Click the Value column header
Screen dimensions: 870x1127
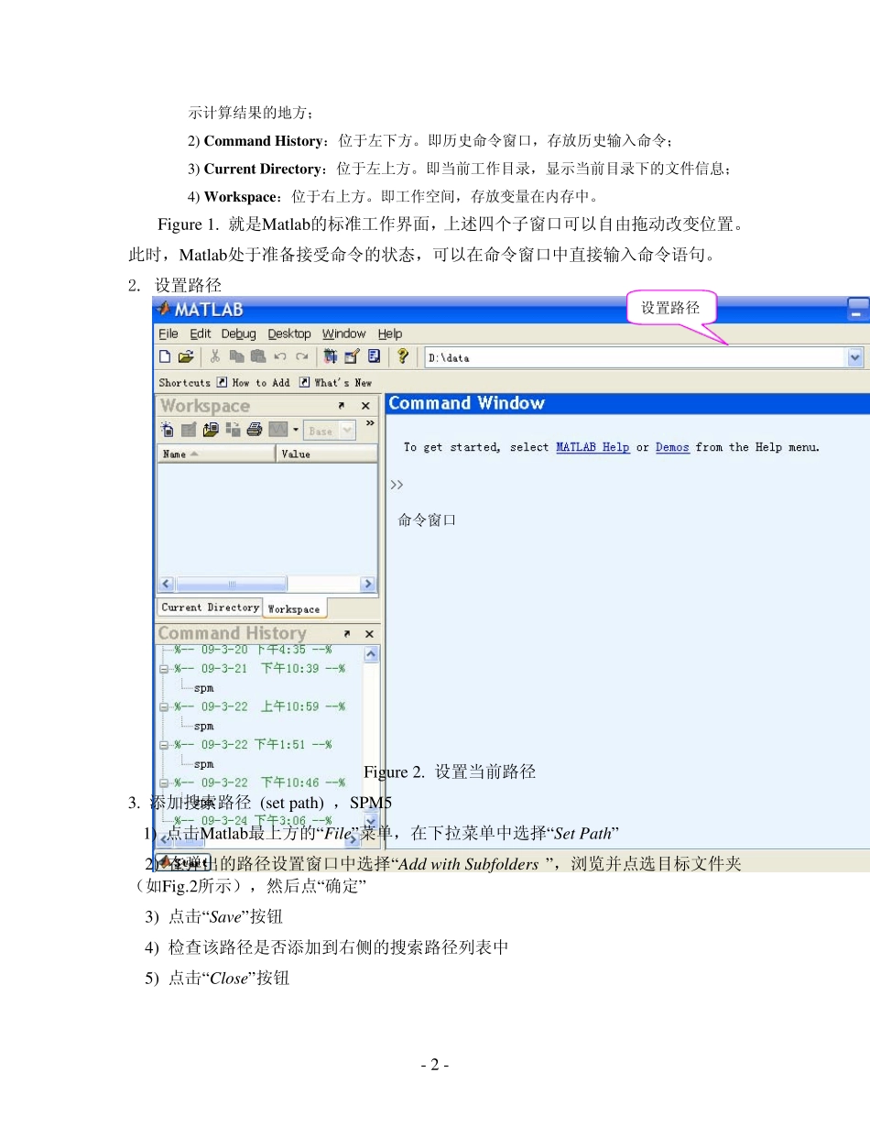(x=327, y=454)
